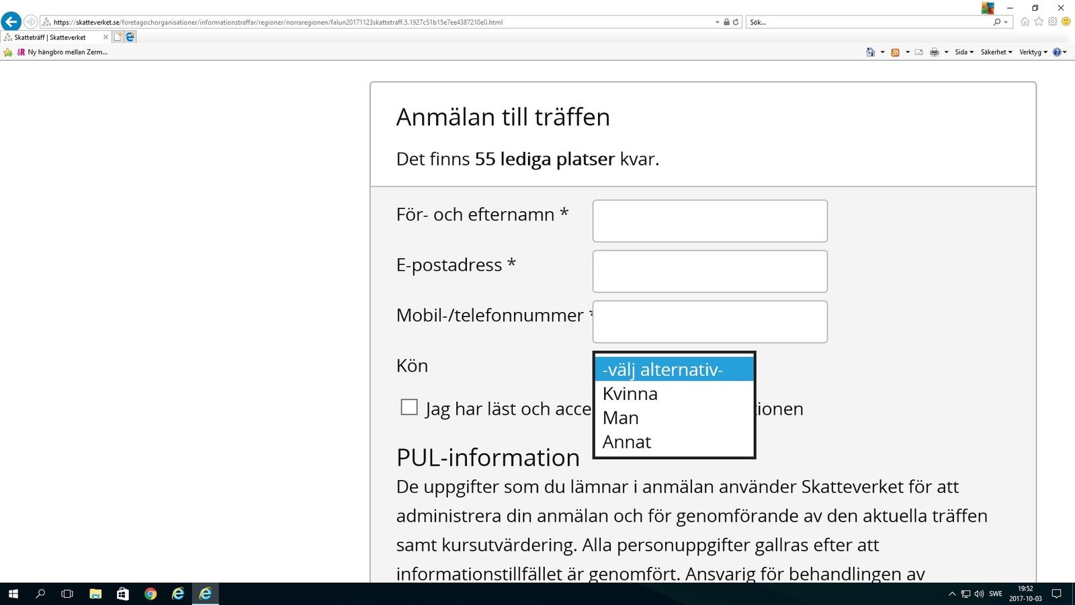Click the Print icon in command bar
This screenshot has width=1075, height=605.
tap(934, 52)
